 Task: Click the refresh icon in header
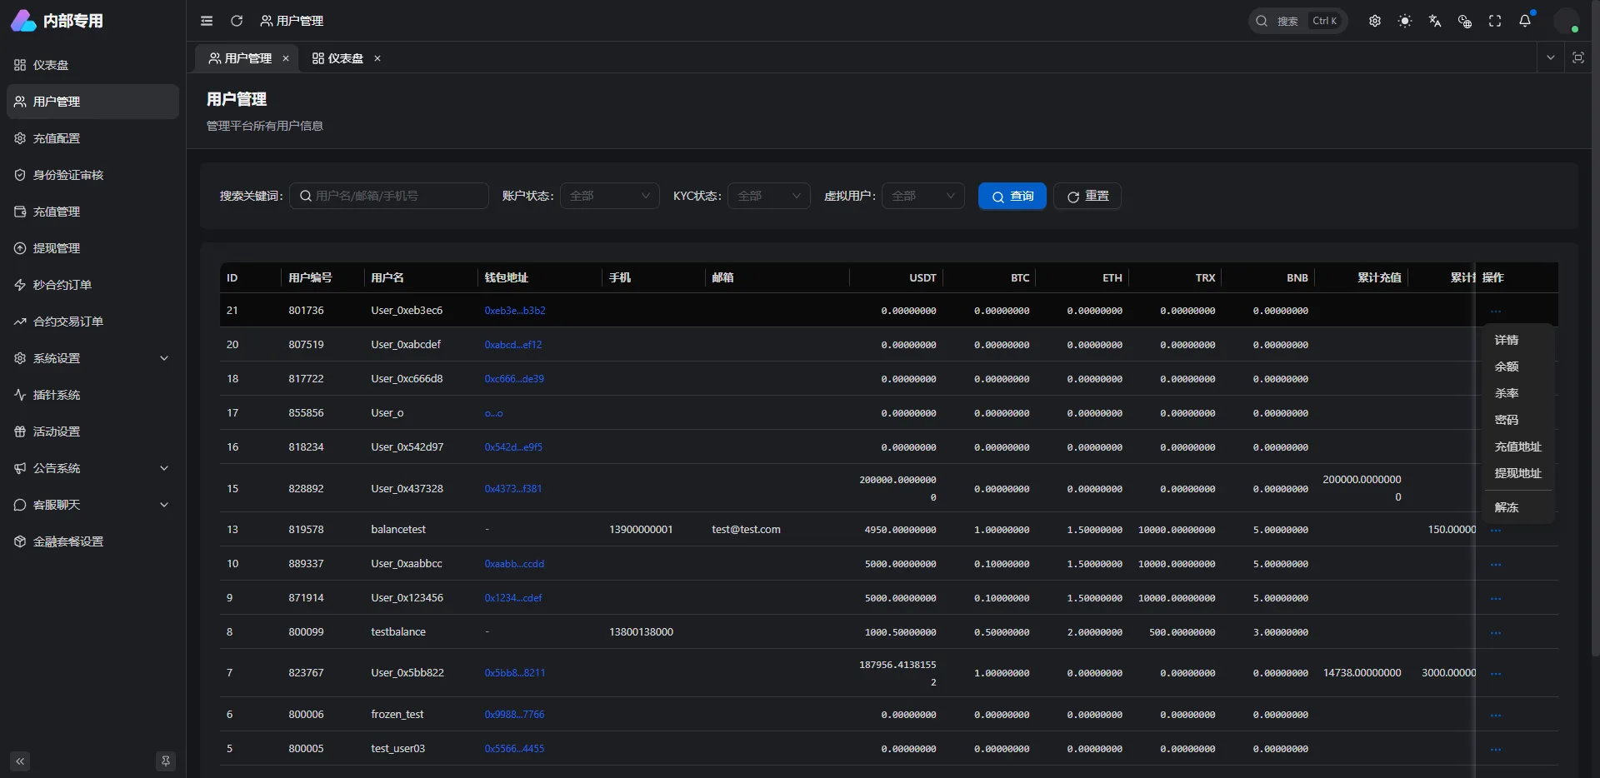pyautogui.click(x=237, y=21)
